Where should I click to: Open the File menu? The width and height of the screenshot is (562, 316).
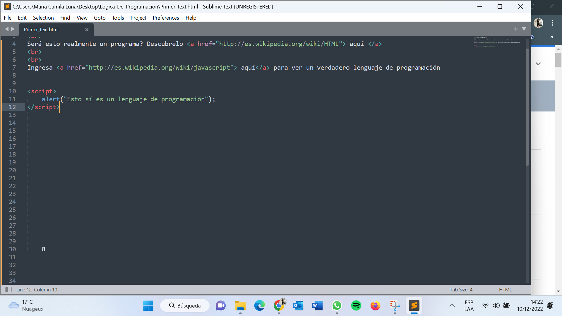point(8,18)
